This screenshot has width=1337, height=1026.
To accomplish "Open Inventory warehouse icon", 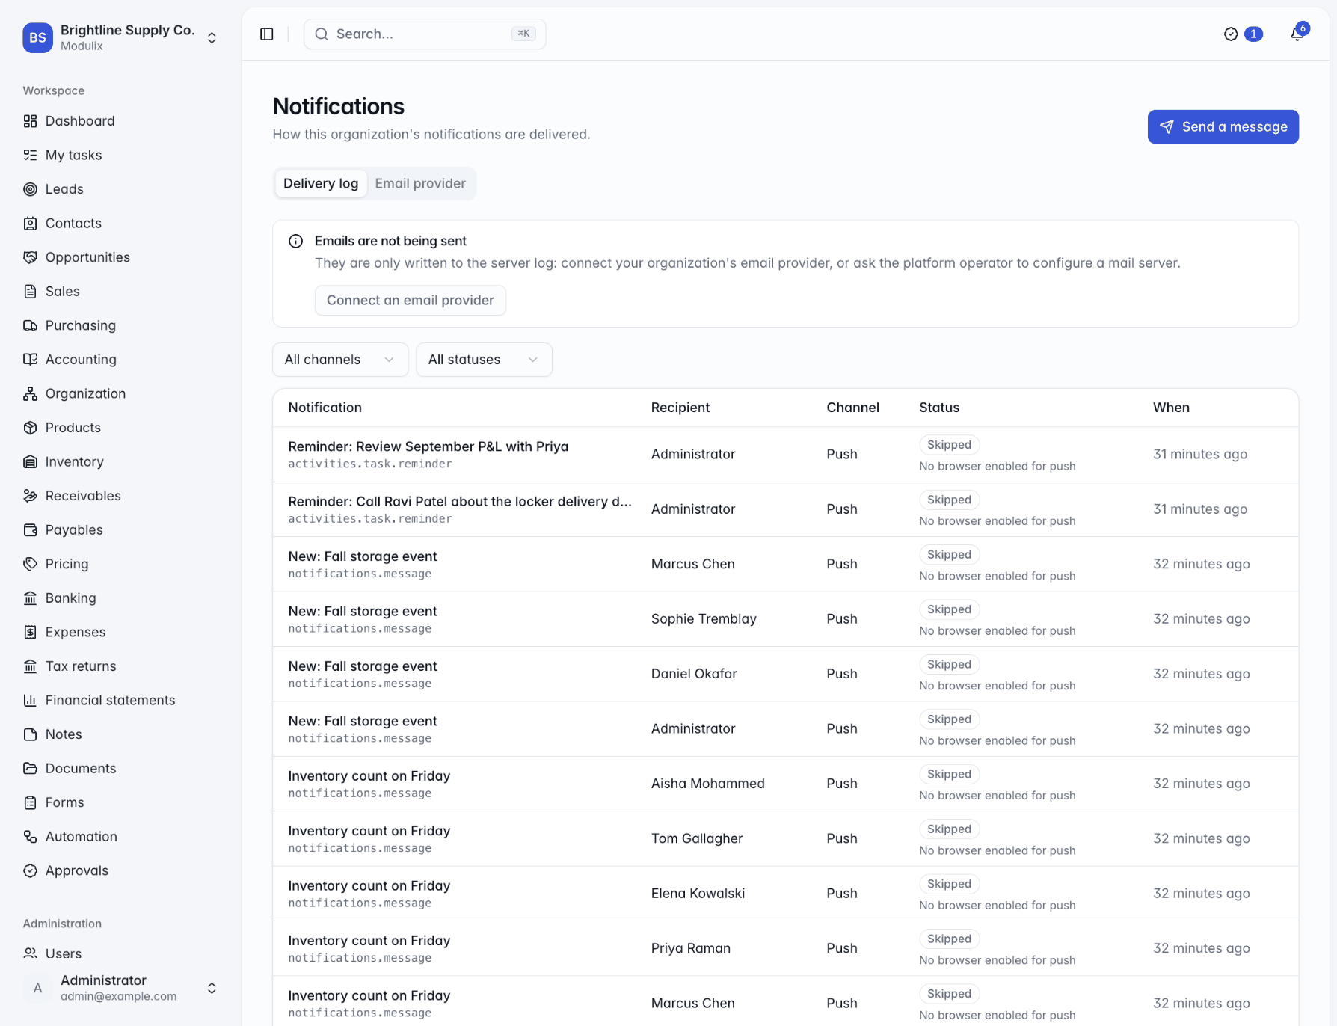I will (30, 461).
